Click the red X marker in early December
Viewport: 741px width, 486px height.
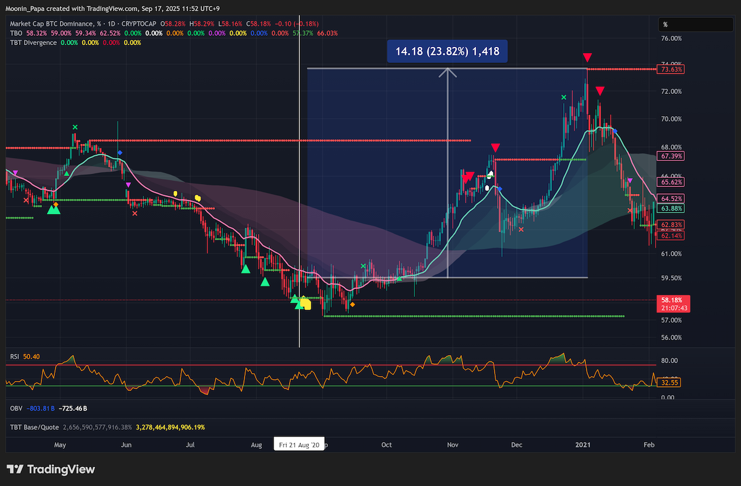(x=521, y=229)
